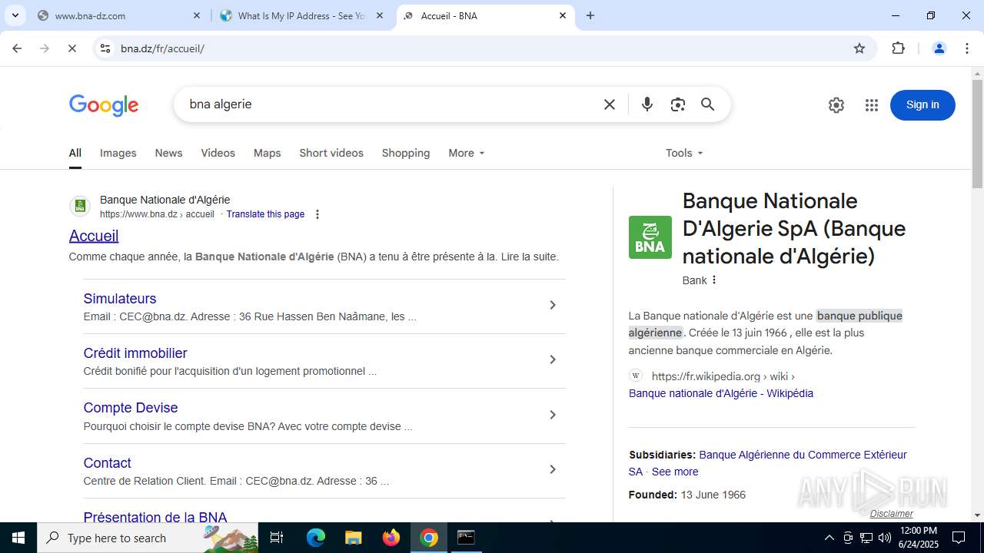Expand the More search categories dropdown
The image size is (984, 553).
467,153
